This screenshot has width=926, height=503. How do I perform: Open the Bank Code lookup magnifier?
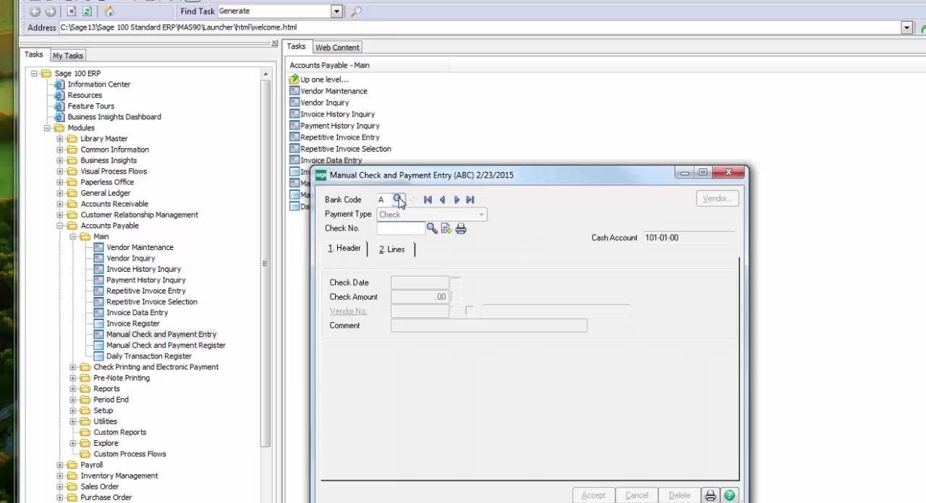(x=398, y=199)
